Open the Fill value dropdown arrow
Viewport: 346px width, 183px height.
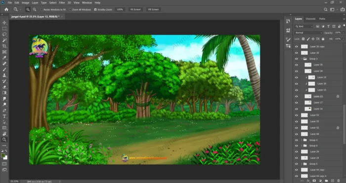(343, 39)
